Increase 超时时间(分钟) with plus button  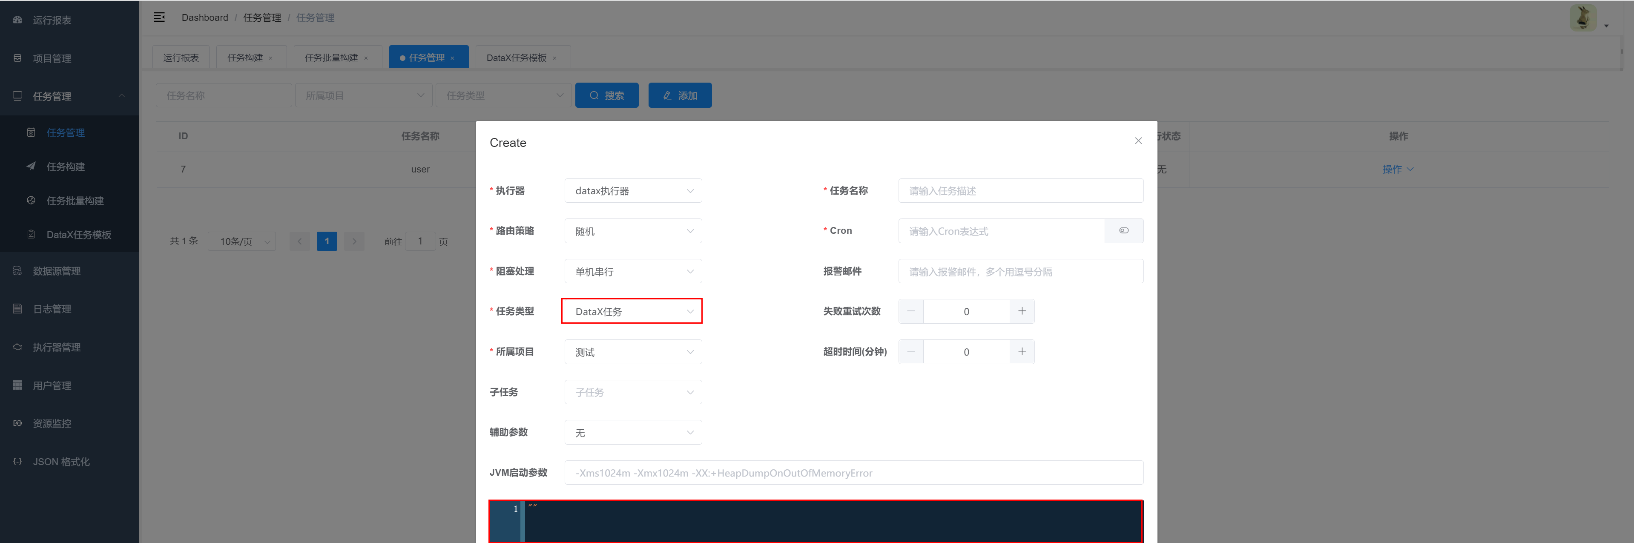pyautogui.click(x=1021, y=351)
